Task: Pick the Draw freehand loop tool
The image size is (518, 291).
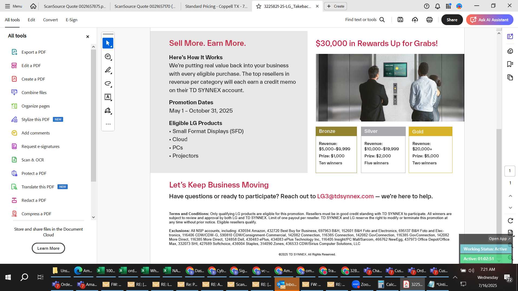Action: [x=108, y=84]
